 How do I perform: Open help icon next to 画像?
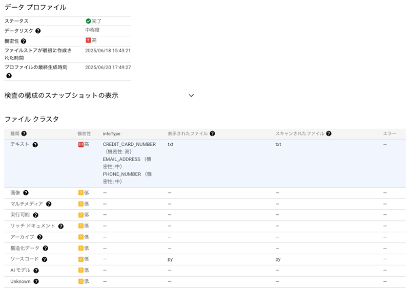[x=26, y=193]
